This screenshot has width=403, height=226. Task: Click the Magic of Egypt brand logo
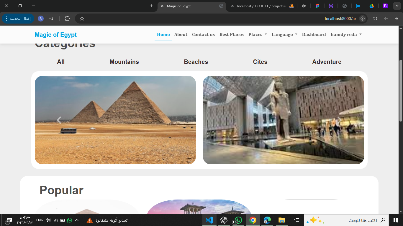pyautogui.click(x=55, y=35)
